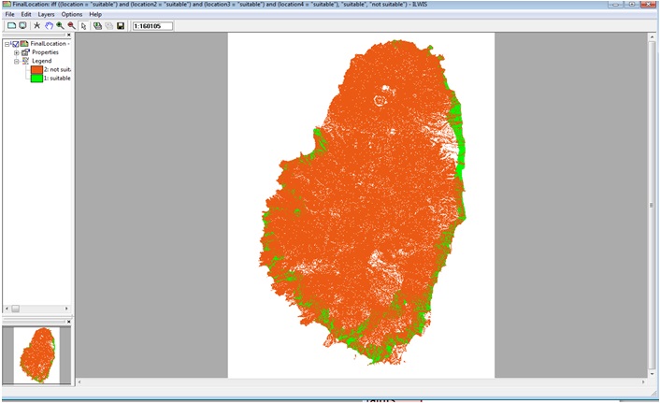Toggle the FinalLocation layer checkbox

tap(15, 44)
